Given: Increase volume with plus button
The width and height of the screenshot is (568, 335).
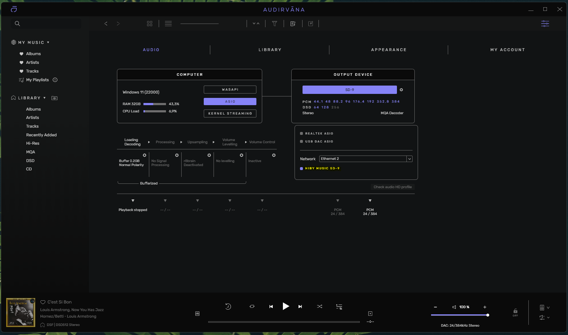Looking at the screenshot, I should pos(485,307).
